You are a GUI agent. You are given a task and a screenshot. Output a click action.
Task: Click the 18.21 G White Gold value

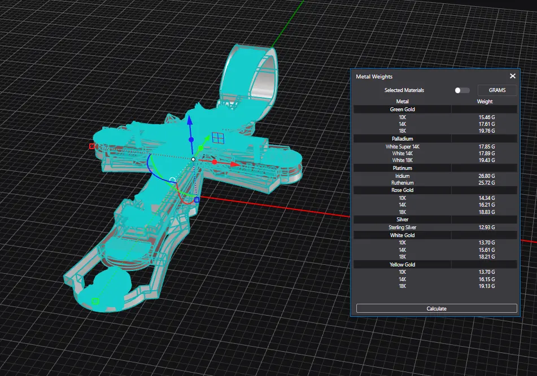click(x=487, y=257)
